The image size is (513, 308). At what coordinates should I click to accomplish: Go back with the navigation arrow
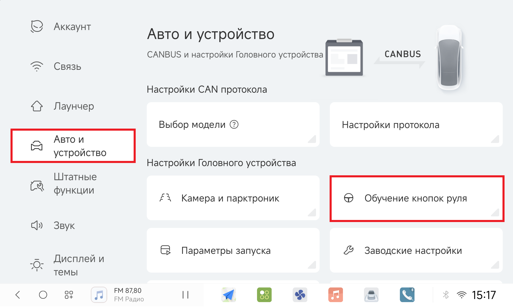18,295
